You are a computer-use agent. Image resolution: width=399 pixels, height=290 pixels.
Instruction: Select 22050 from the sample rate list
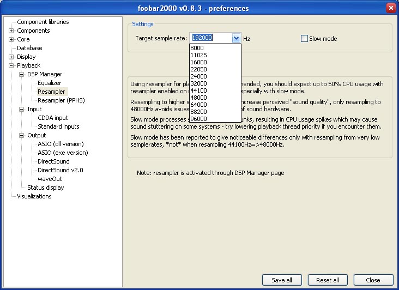[x=215, y=69]
